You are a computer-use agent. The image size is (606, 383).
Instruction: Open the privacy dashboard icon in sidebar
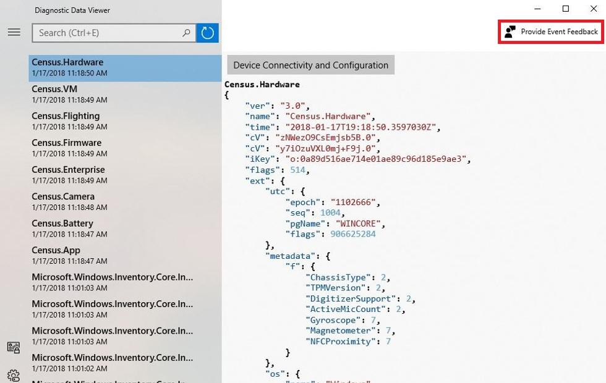[x=14, y=348]
